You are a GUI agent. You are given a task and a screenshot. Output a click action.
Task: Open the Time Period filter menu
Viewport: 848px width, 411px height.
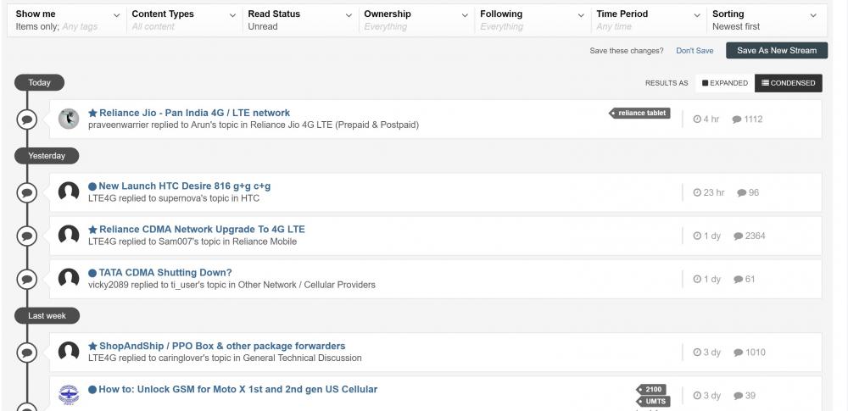click(648, 19)
